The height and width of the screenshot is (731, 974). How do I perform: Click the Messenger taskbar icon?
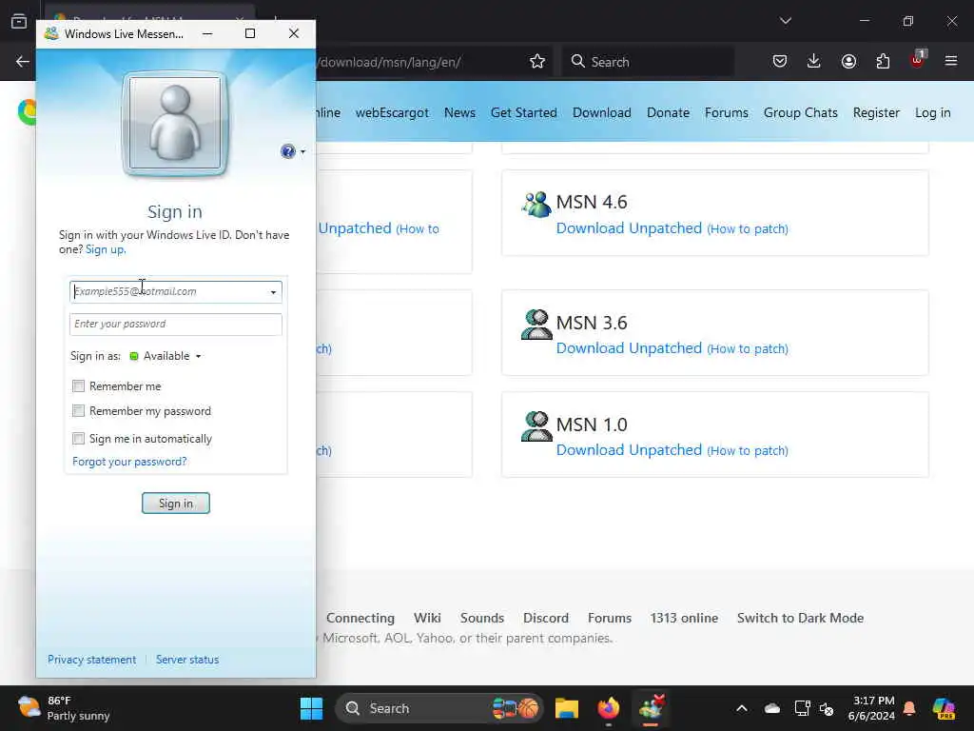tap(651, 708)
